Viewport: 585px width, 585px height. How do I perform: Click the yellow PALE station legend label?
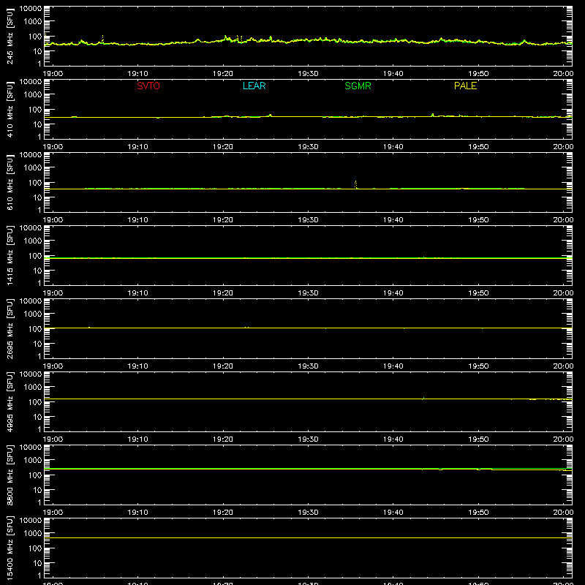coord(465,86)
